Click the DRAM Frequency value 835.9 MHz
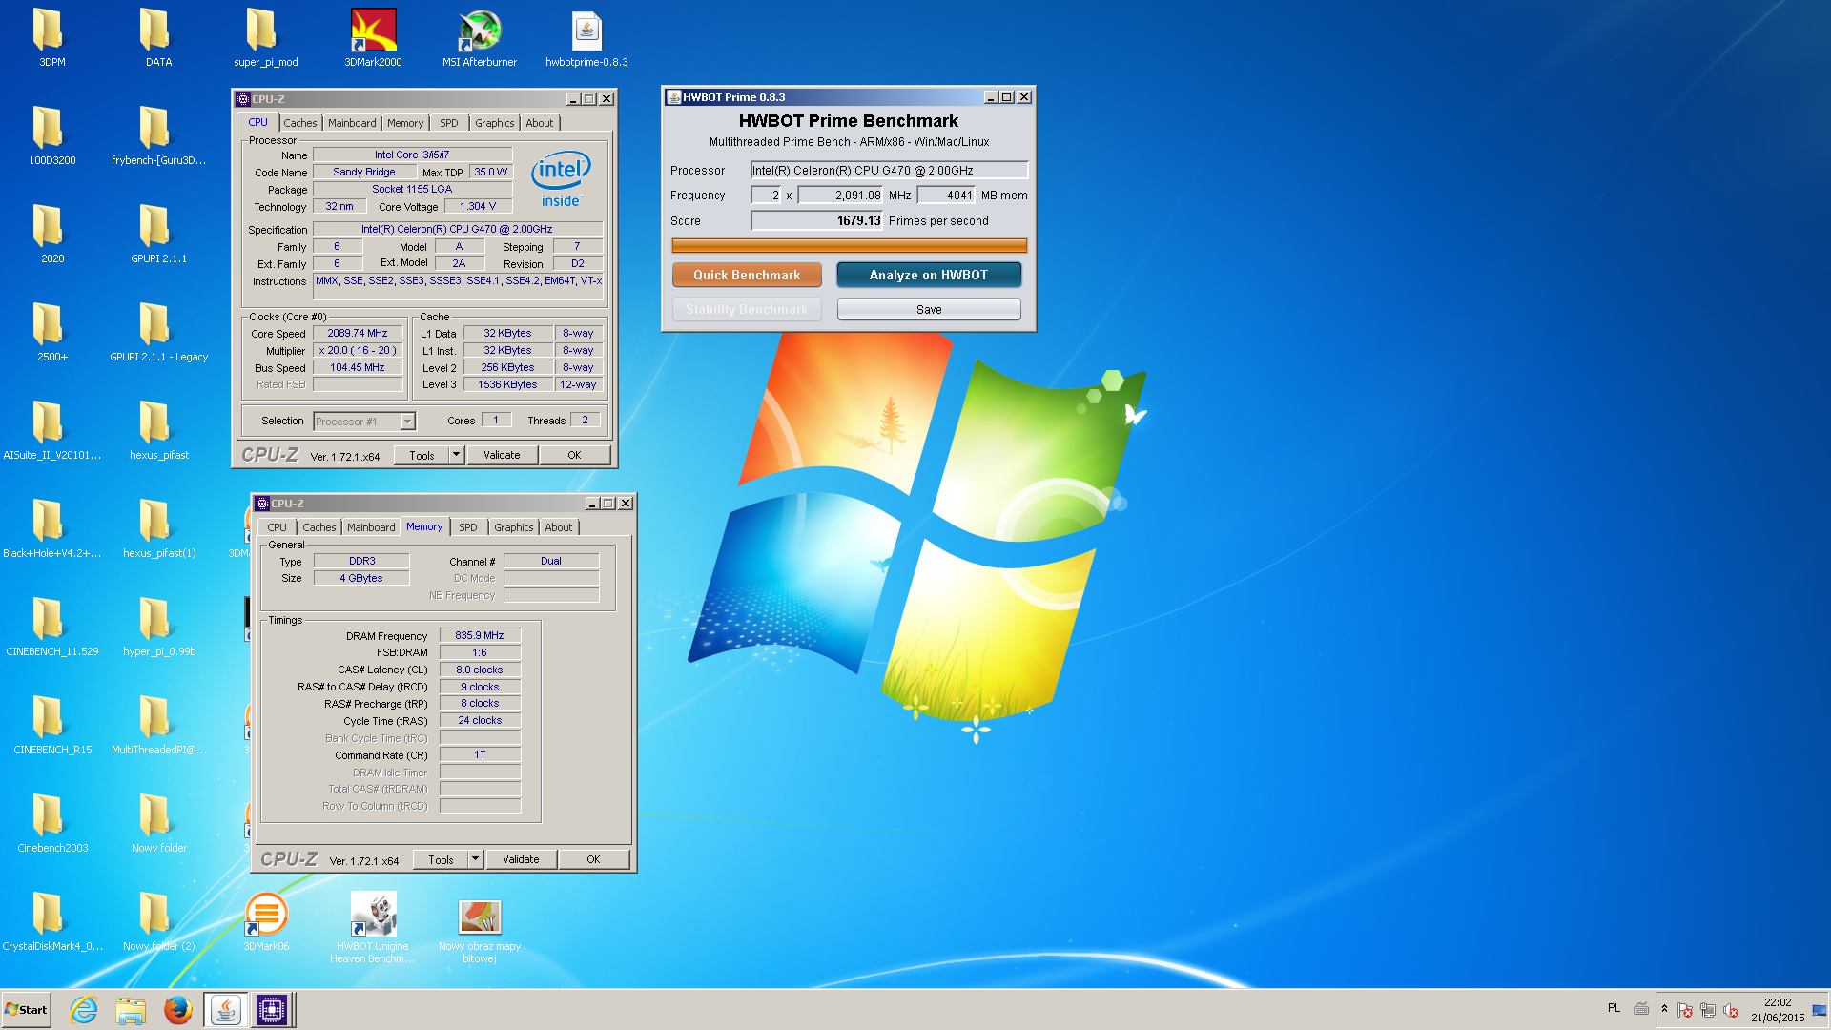The image size is (1831, 1030). (x=480, y=635)
